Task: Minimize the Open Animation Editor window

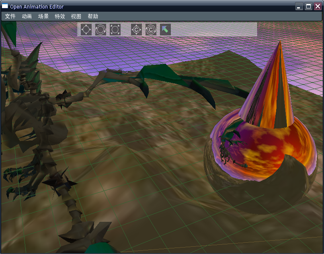Action: point(299,6)
